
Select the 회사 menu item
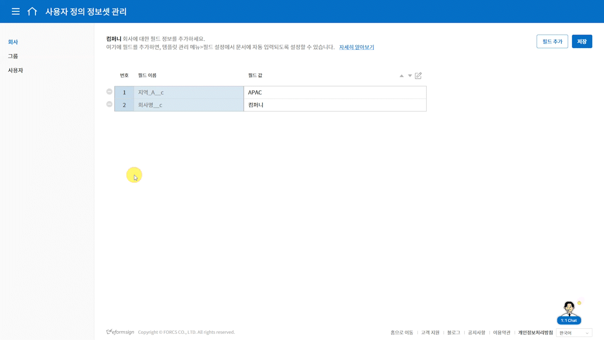tap(13, 42)
